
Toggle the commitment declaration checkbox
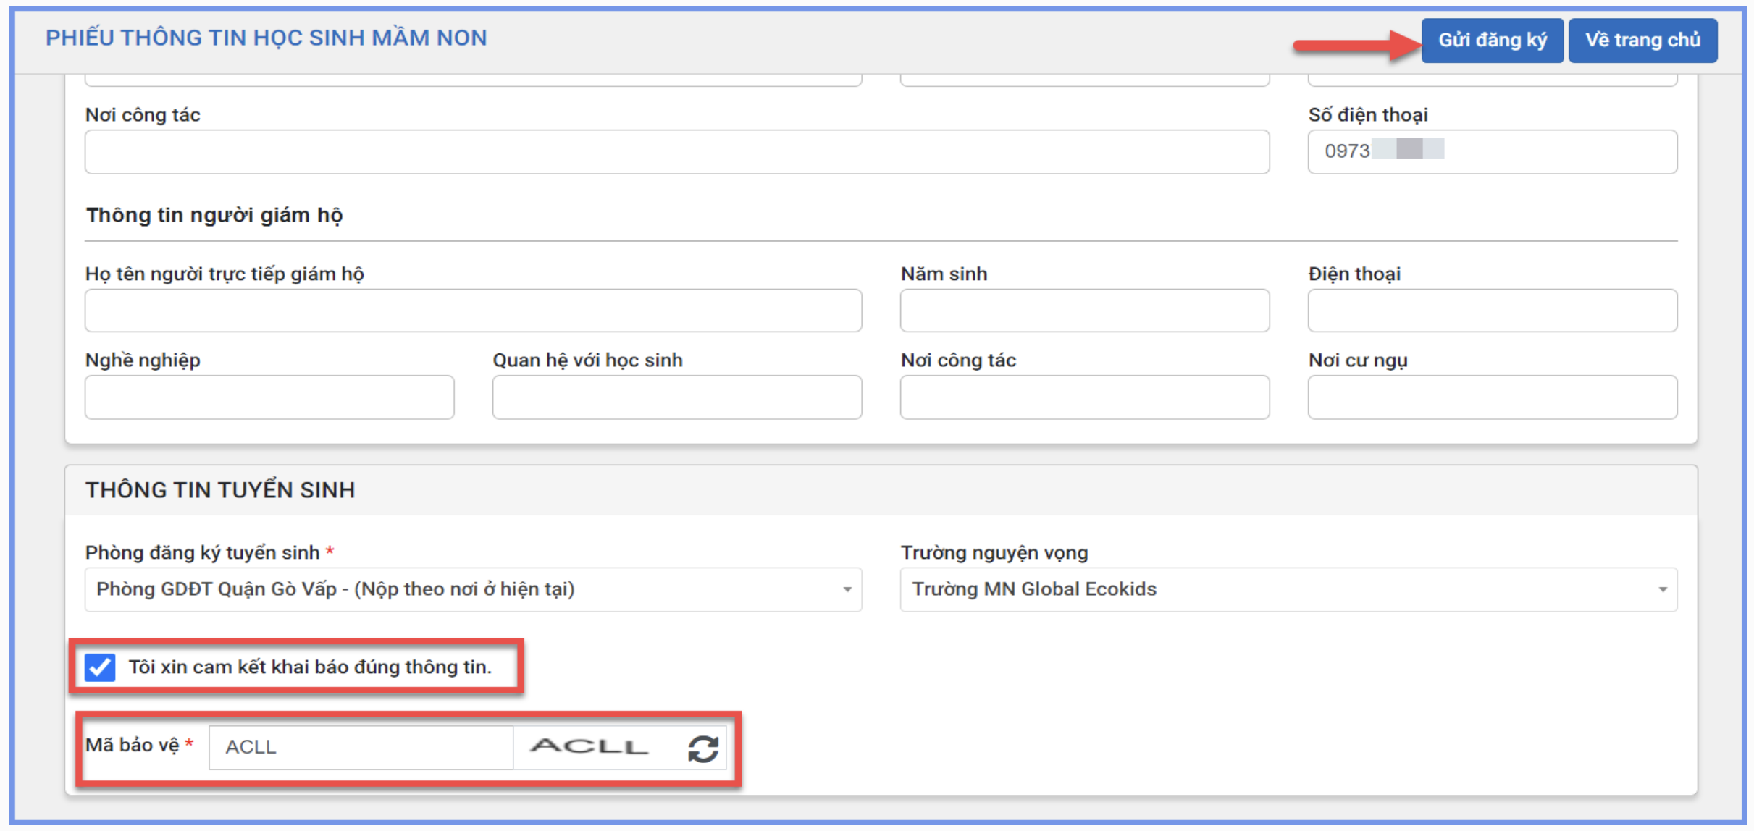100,667
